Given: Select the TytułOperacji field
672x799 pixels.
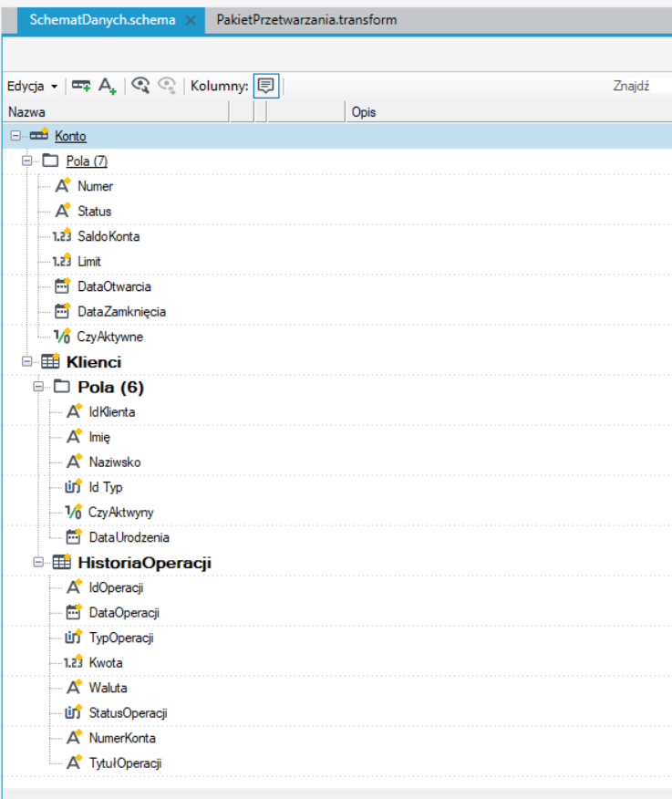Looking at the screenshot, I should point(125,763).
